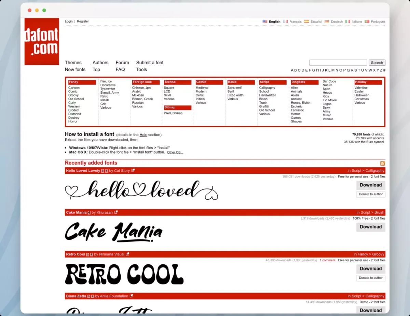Screen dimensions: 410x316
Task: Select the Chinese, Jpn category
Action: pos(141,88)
